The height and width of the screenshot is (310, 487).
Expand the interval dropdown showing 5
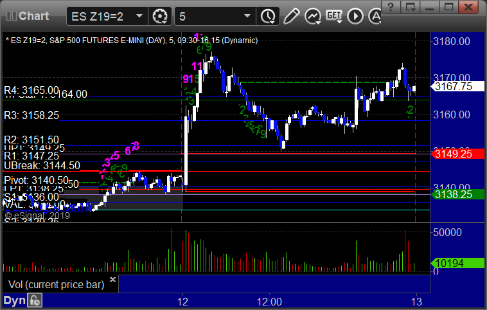(x=215, y=16)
